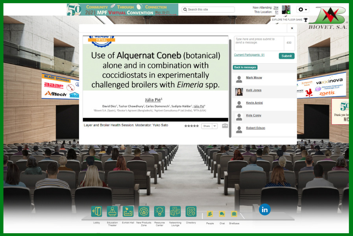The height and width of the screenshot is (236, 353).
Task: Open the Resource Center icon
Action: (159, 212)
